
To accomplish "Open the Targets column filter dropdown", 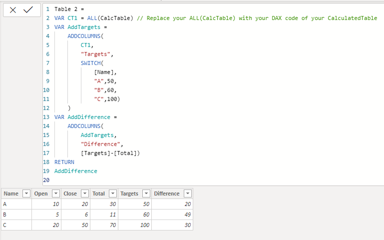I will 146,193.
